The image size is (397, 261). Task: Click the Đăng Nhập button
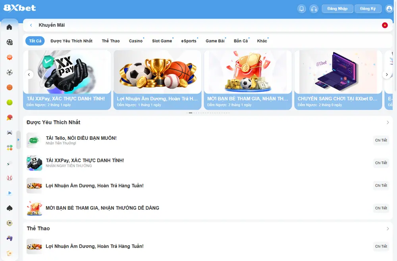337,9
